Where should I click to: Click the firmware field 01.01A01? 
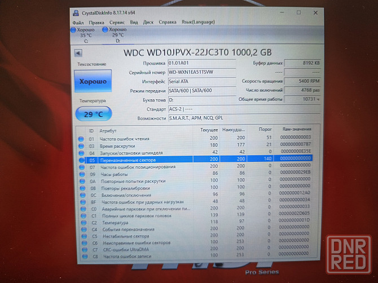pos(202,63)
